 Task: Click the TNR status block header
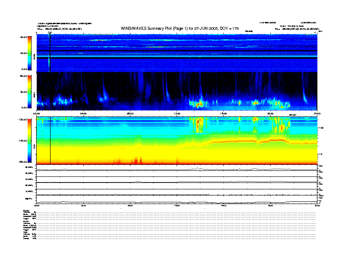tap(25, 232)
